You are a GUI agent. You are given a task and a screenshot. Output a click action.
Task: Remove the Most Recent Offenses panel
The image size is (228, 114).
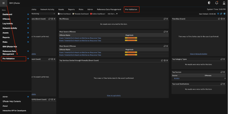point(167,46)
